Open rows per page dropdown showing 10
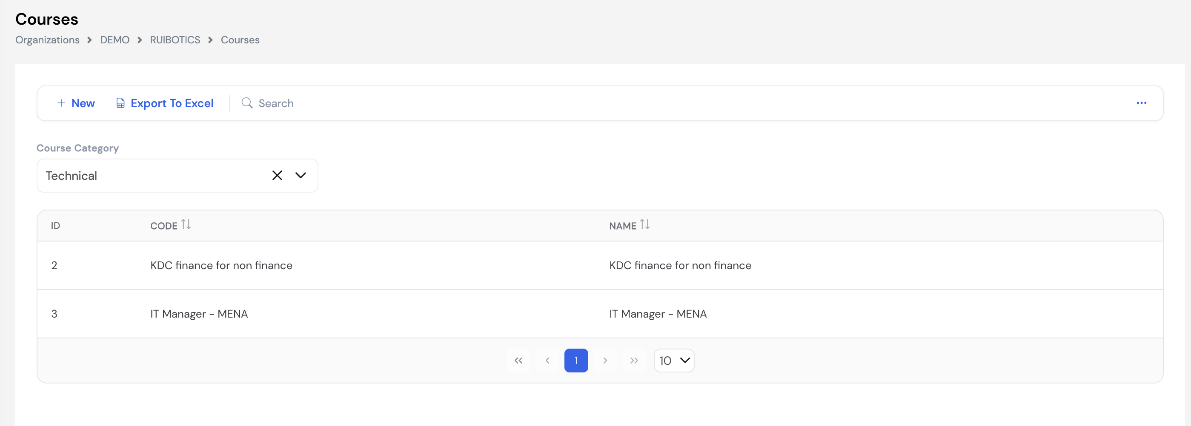 (674, 361)
